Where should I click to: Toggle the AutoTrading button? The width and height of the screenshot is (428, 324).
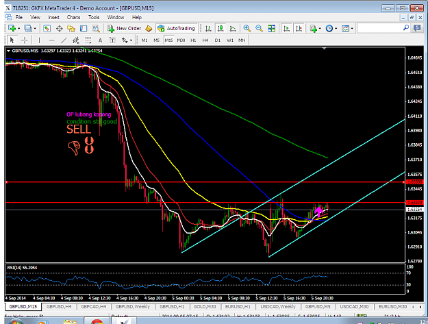[x=176, y=28]
